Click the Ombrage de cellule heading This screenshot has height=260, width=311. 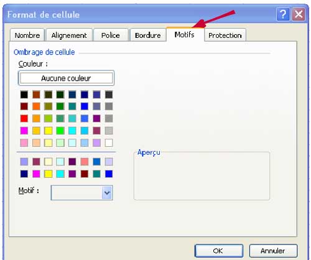coord(44,52)
